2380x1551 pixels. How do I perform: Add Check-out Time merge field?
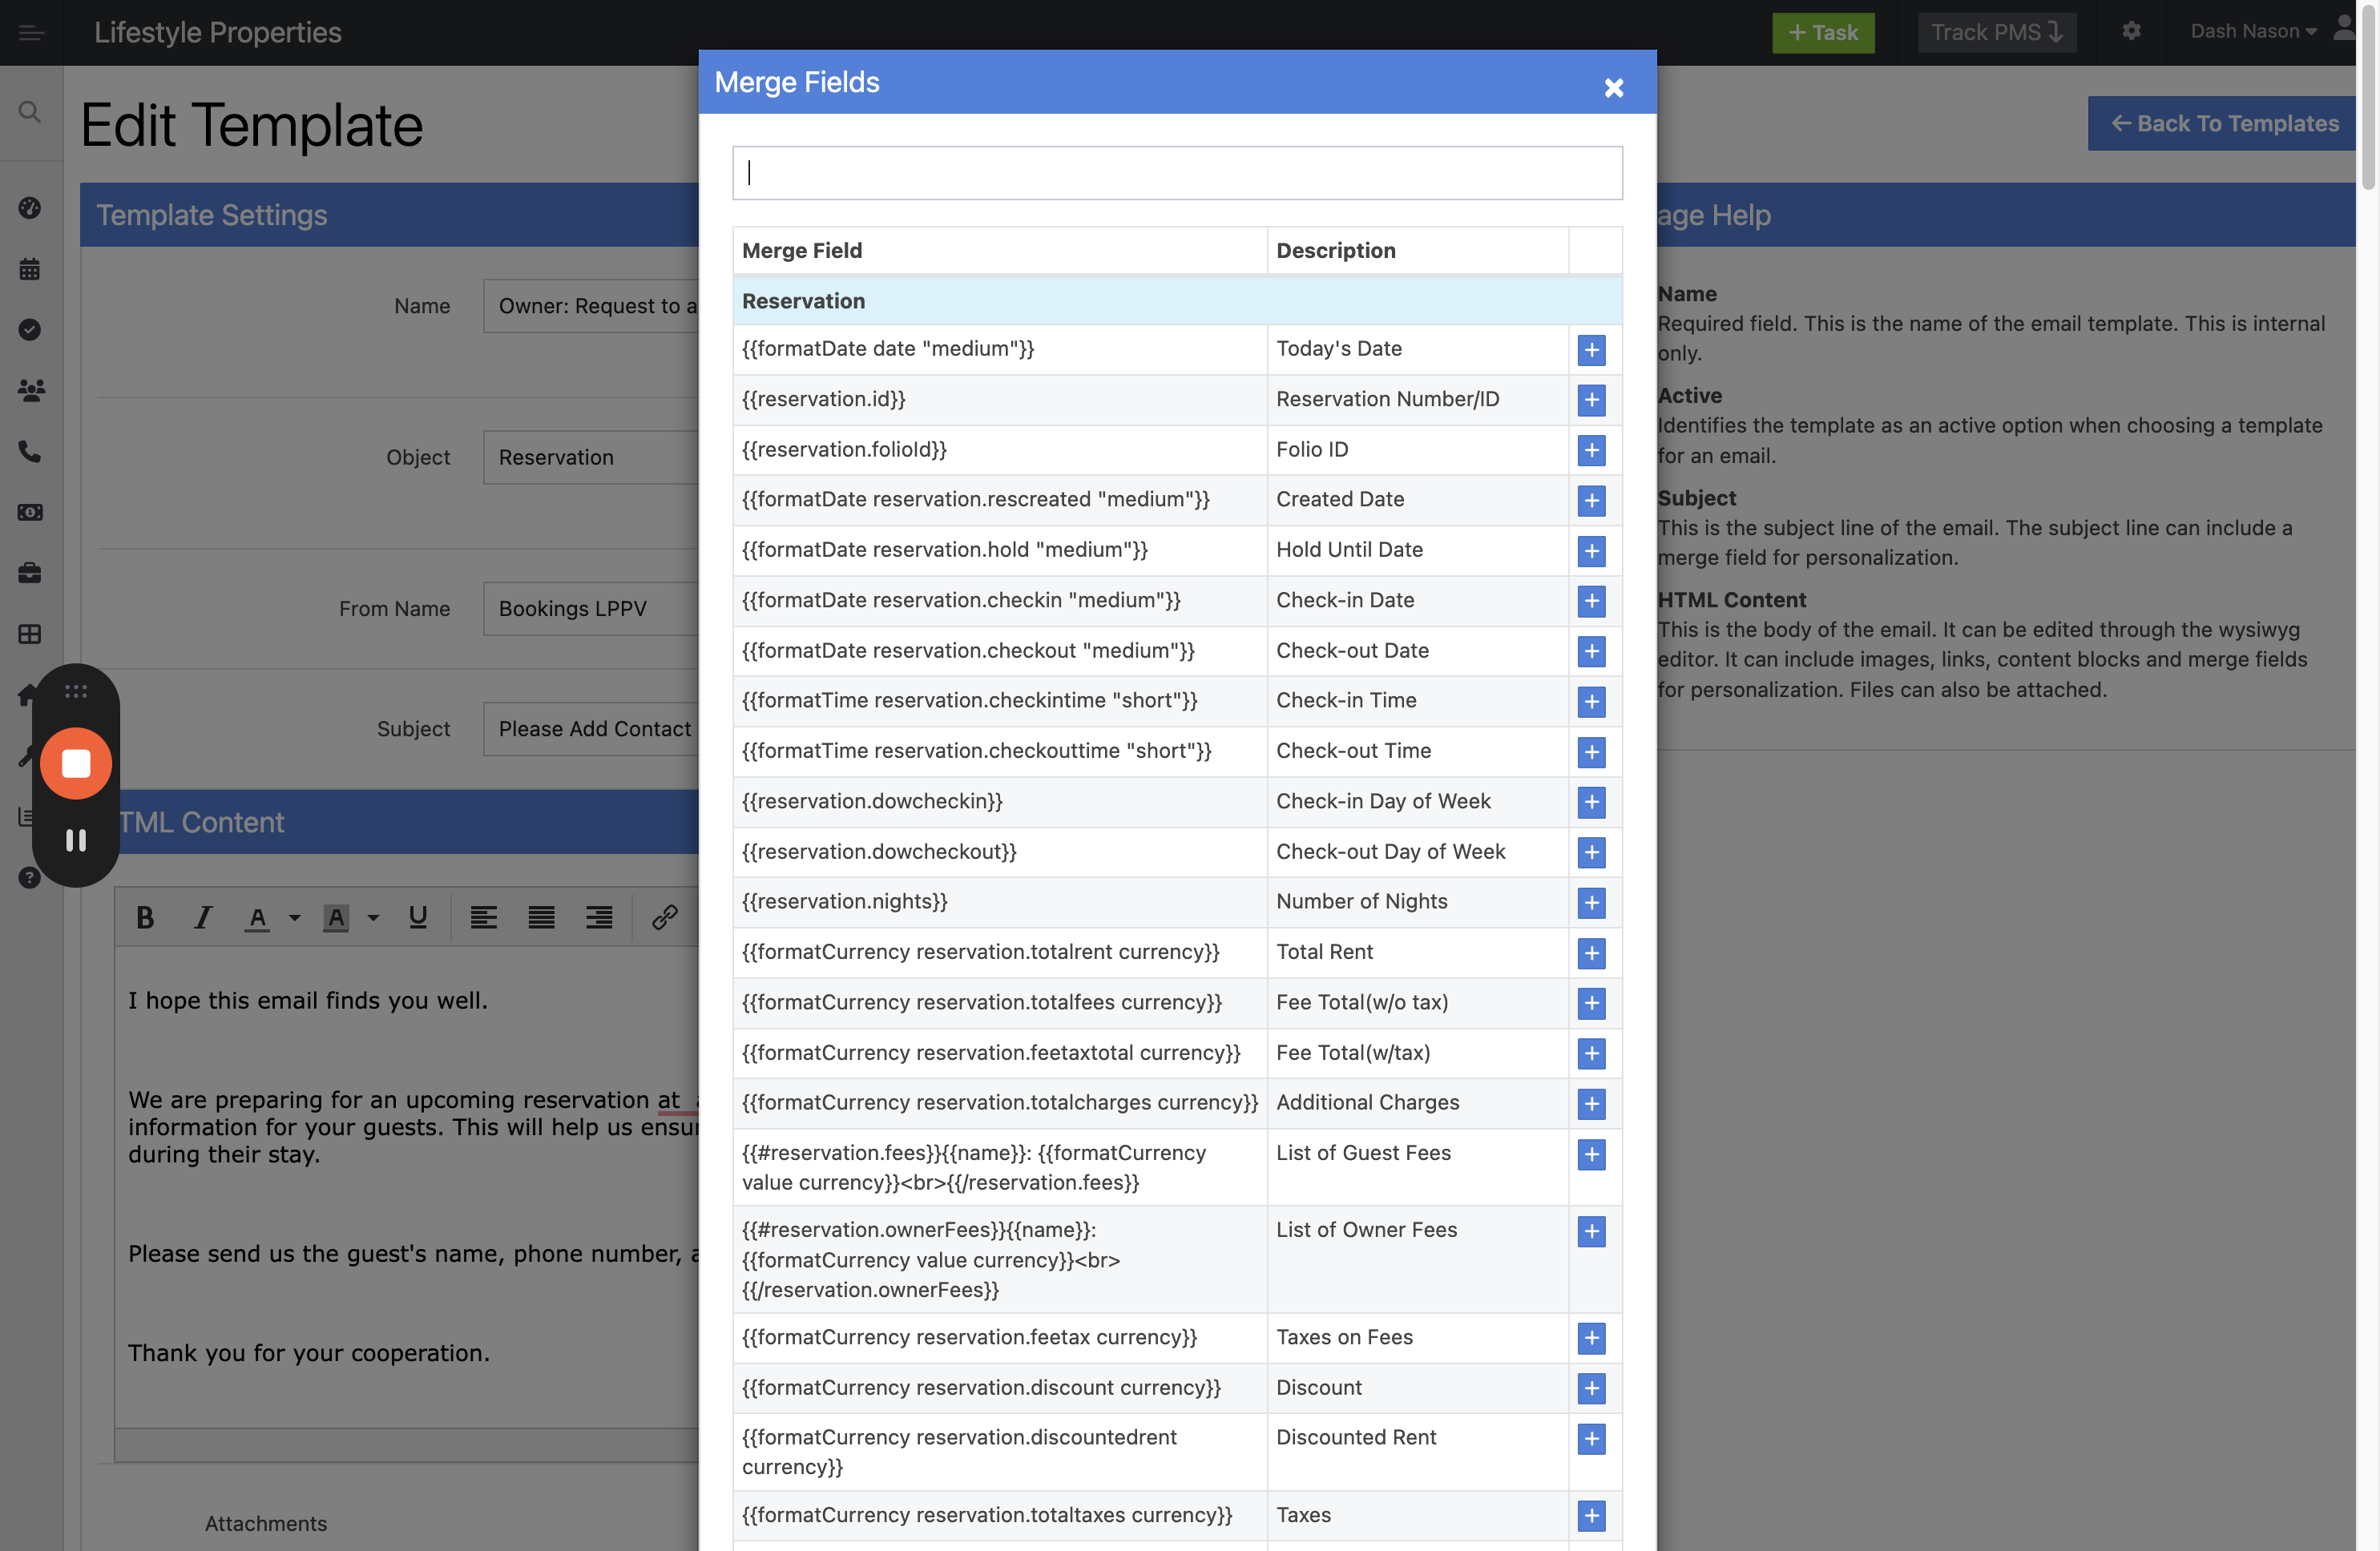(x=1591, y=752)
